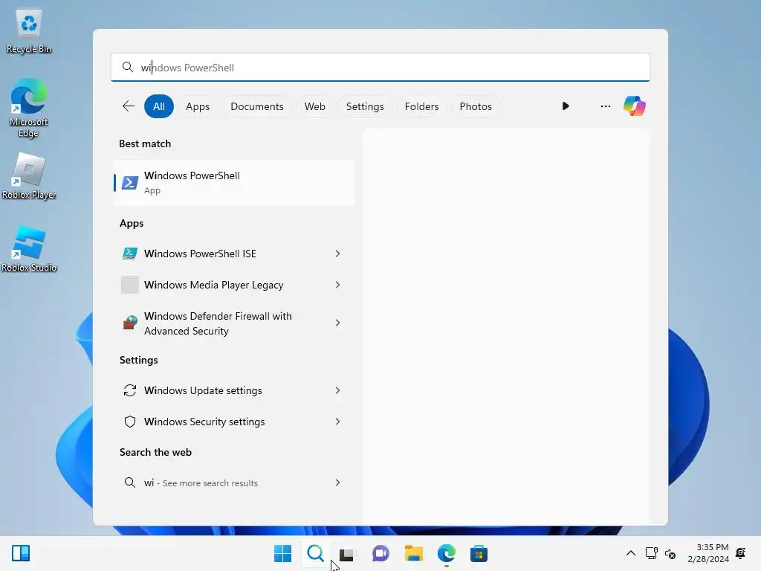Click the network status tray icon
Image resolution: width=761 pixels, height=571 pixels.
(x=651, y=553)
